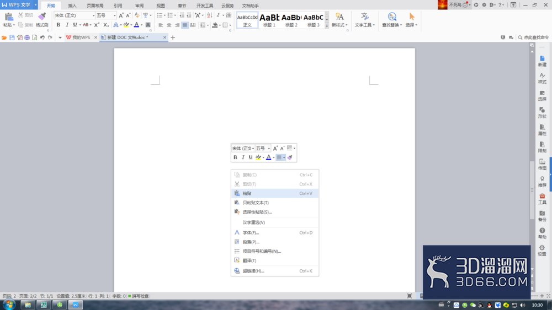
Task: Click the highlighter icon in mini toolbar
Action: pos(258,157)
